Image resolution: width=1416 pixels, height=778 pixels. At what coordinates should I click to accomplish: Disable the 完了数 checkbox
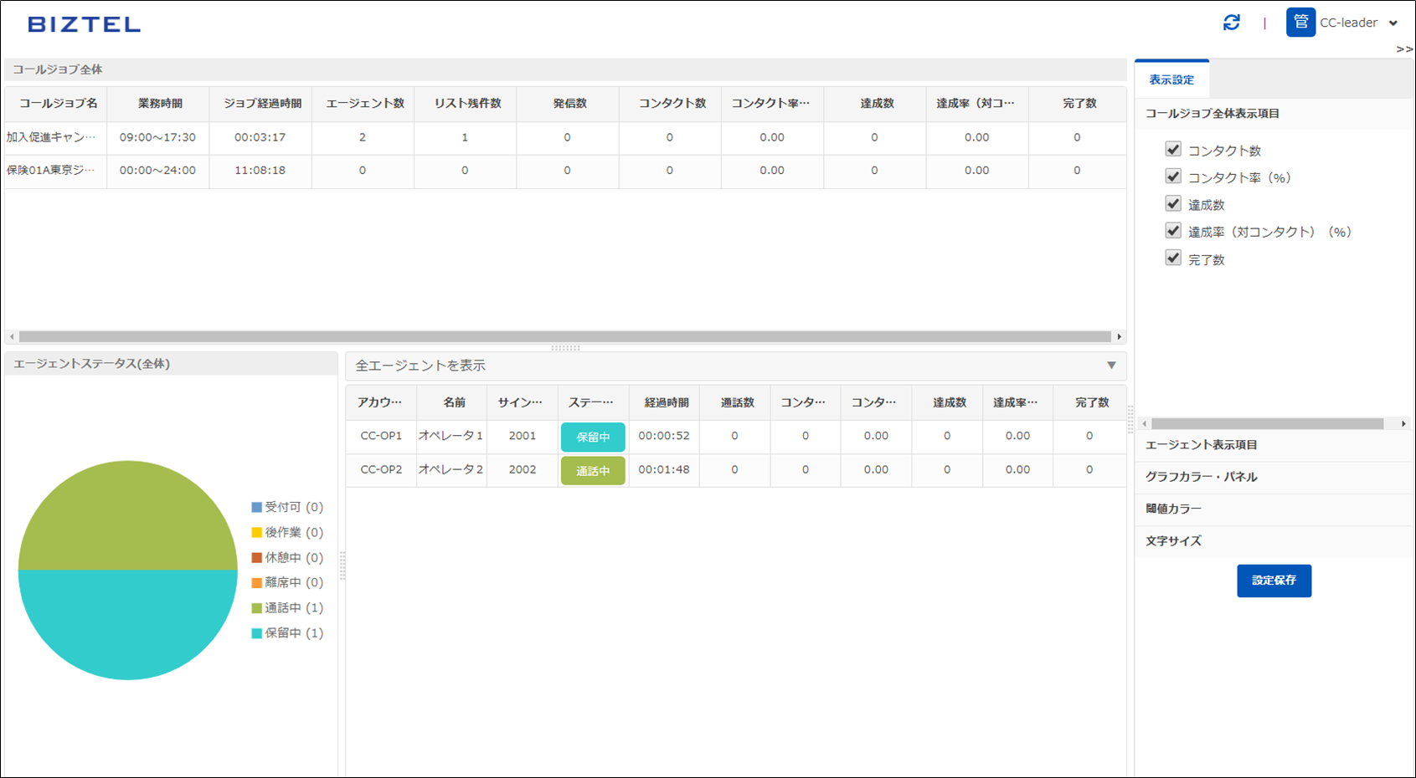click(1173, 258)
